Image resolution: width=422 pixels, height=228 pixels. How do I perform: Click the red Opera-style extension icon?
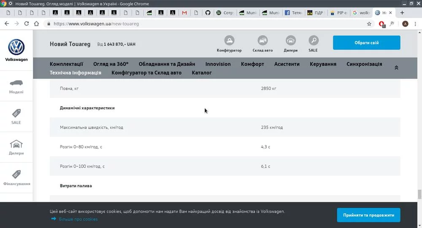pos(381,24)
